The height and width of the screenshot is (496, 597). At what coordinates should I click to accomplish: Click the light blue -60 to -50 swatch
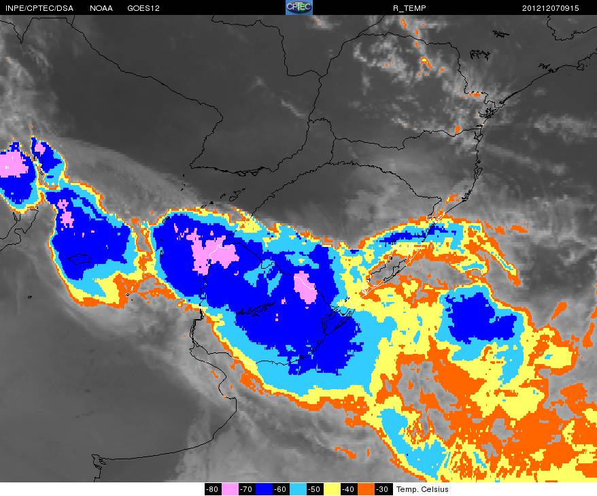point(298,489)
